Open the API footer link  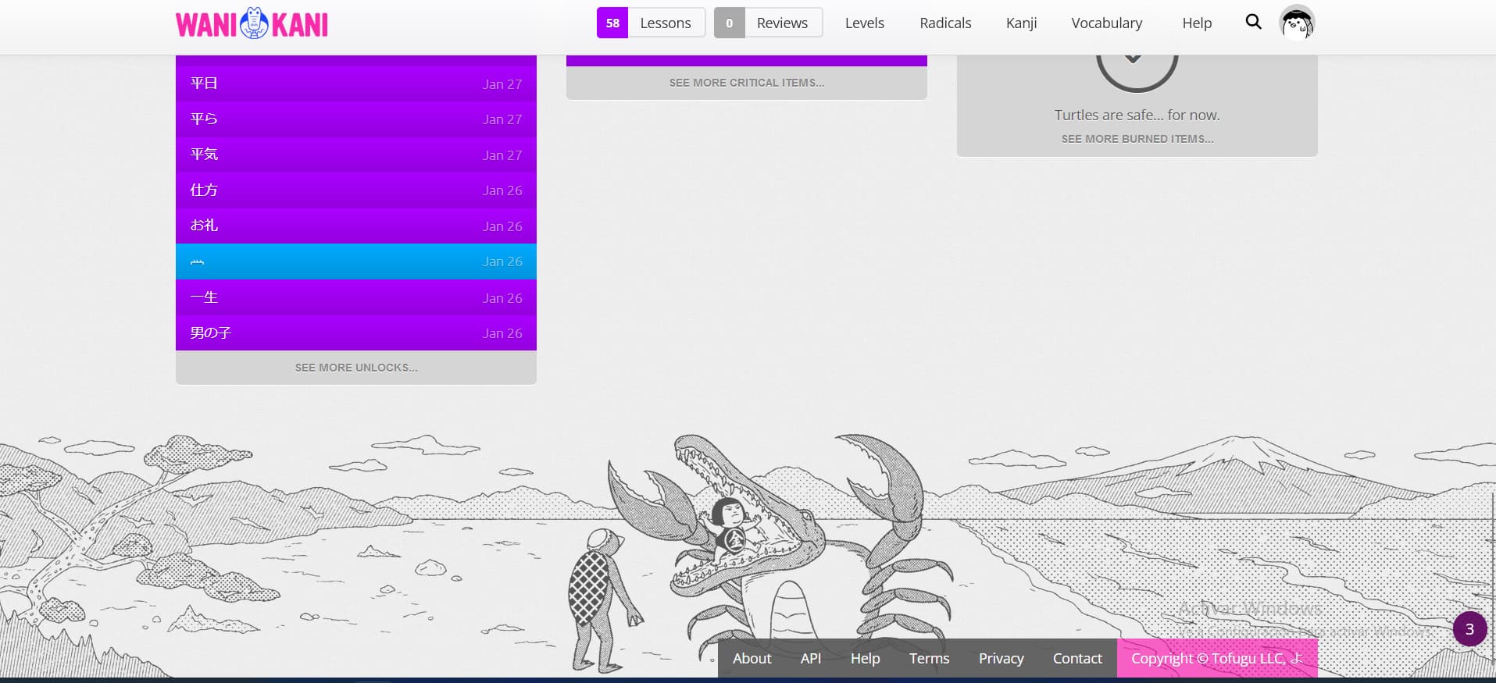[811, 658]
